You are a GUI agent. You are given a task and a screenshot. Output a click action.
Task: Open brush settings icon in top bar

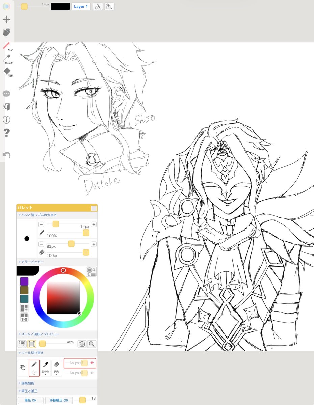tap(98, 6)
